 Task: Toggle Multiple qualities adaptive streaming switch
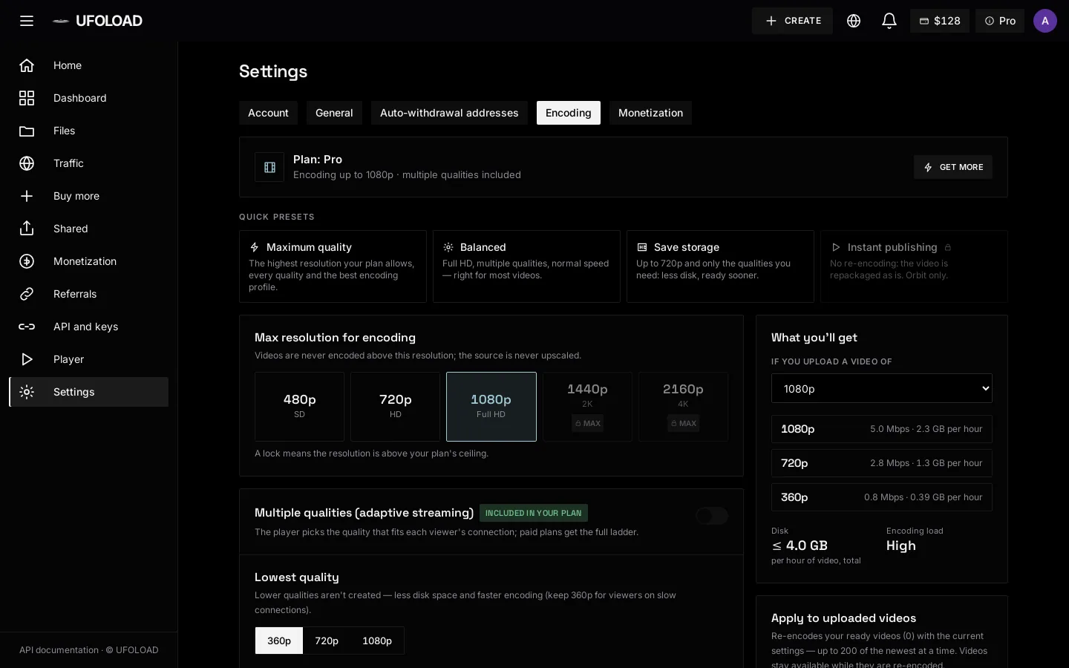point(712,516)
